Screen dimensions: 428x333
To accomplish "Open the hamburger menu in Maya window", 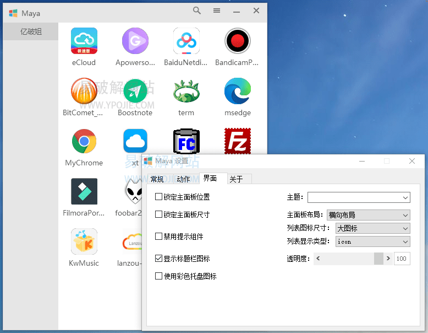I will click(217, 10).
